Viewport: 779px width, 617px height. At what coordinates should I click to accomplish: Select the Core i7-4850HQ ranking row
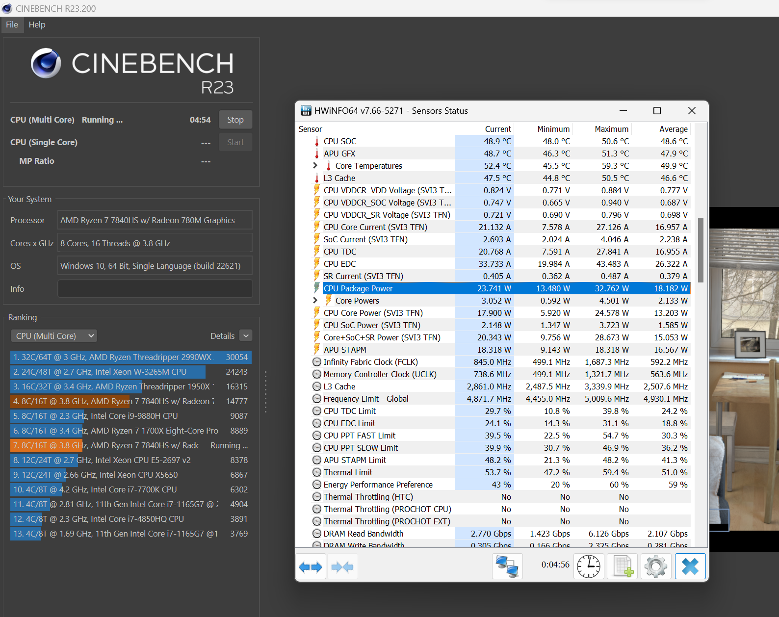pos(131,519)
